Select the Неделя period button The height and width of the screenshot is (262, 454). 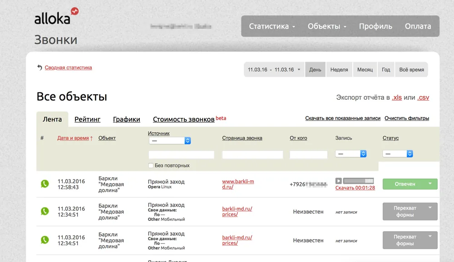pos(339,69)
